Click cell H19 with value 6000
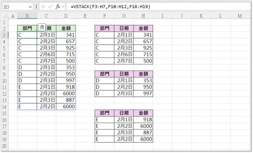The image size is (253, 153). coord(143,139)
